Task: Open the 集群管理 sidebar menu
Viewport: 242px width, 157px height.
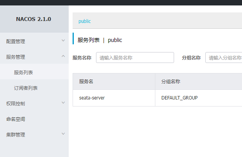Action: click(x=16, y=134)
